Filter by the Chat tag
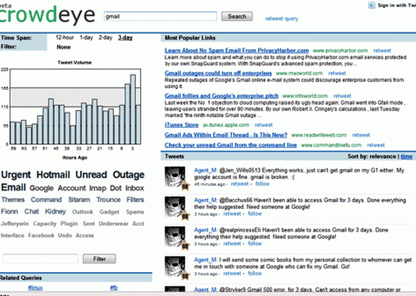Image resolution: width=416 pixels, height=296 pixels. tap(32, 212)
